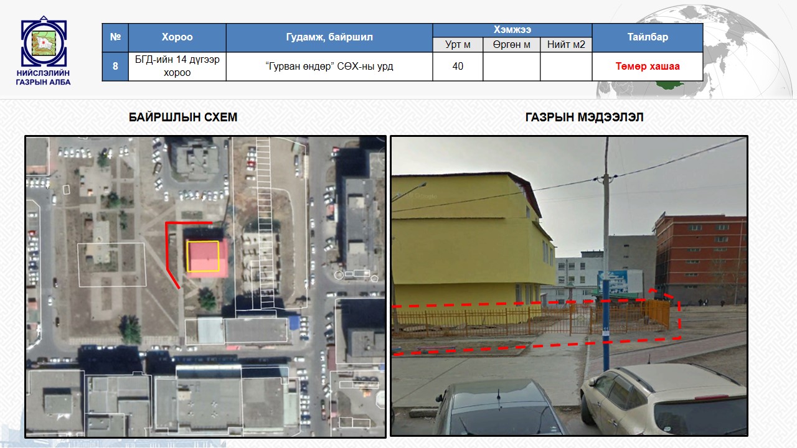The width and height of the screenshot is (797, 448).
Task: Click the БГД-ийн 14 дүгээр хороо cell
Action: [x=177, y=67]
